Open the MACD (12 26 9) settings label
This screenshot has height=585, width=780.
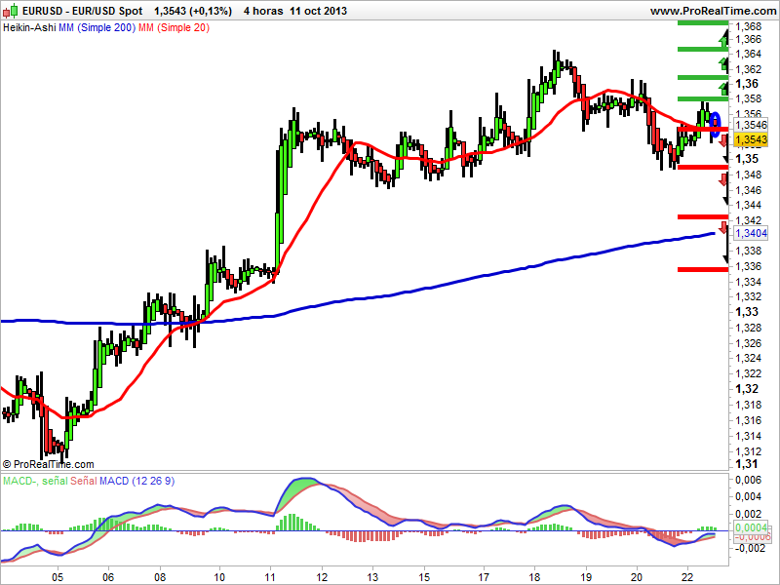point(137,481)
